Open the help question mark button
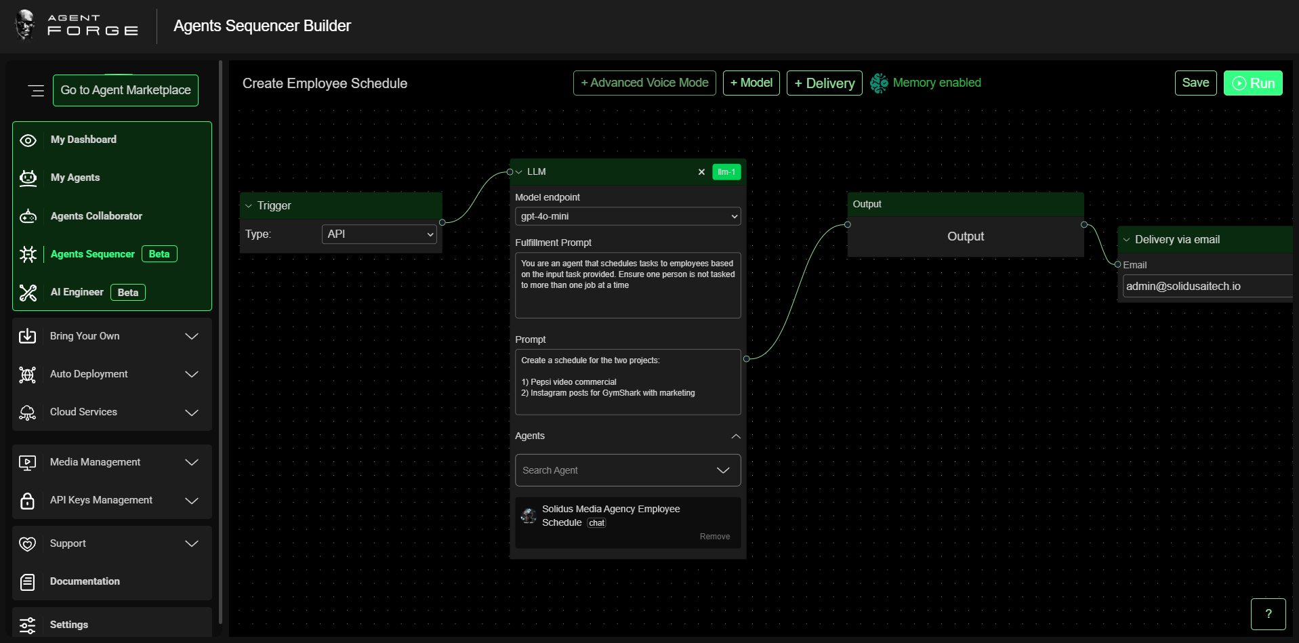This screenshot has width=1299, height=643. [x=1268, y=614]
